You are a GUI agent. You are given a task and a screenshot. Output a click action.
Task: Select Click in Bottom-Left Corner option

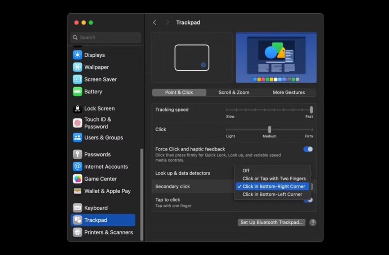click(272, 194)
